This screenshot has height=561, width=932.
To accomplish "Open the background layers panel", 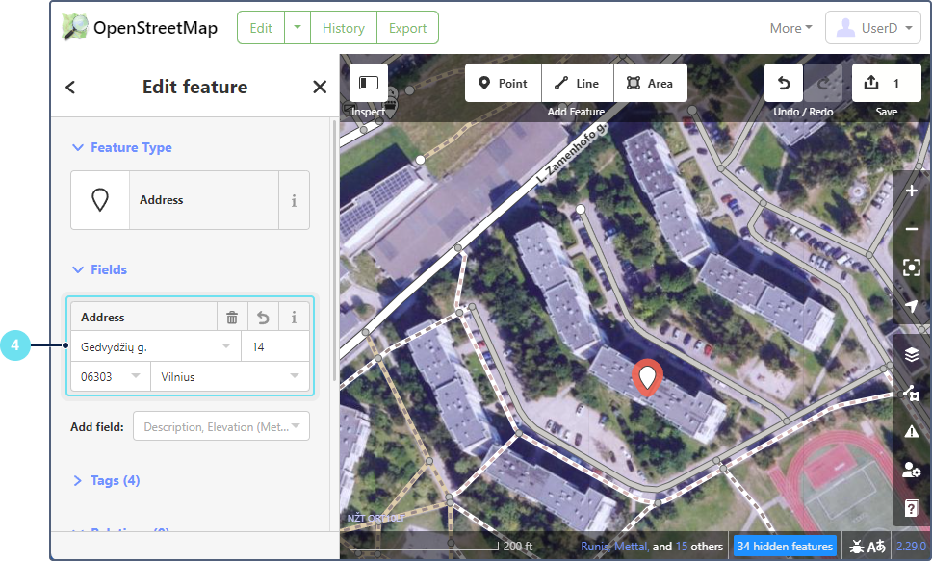I will 911,354.
